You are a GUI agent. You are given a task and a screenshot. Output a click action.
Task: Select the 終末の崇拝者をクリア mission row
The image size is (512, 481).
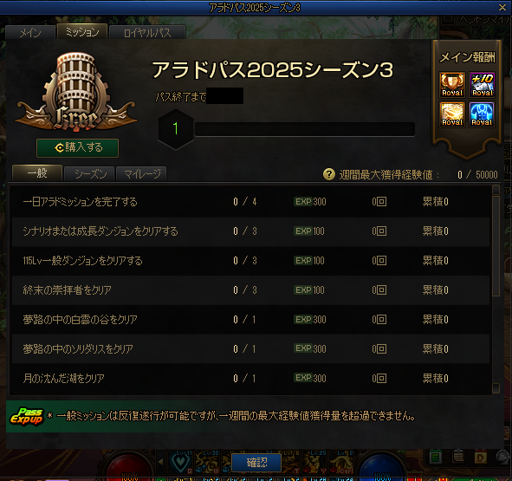[x=250, y=290]
